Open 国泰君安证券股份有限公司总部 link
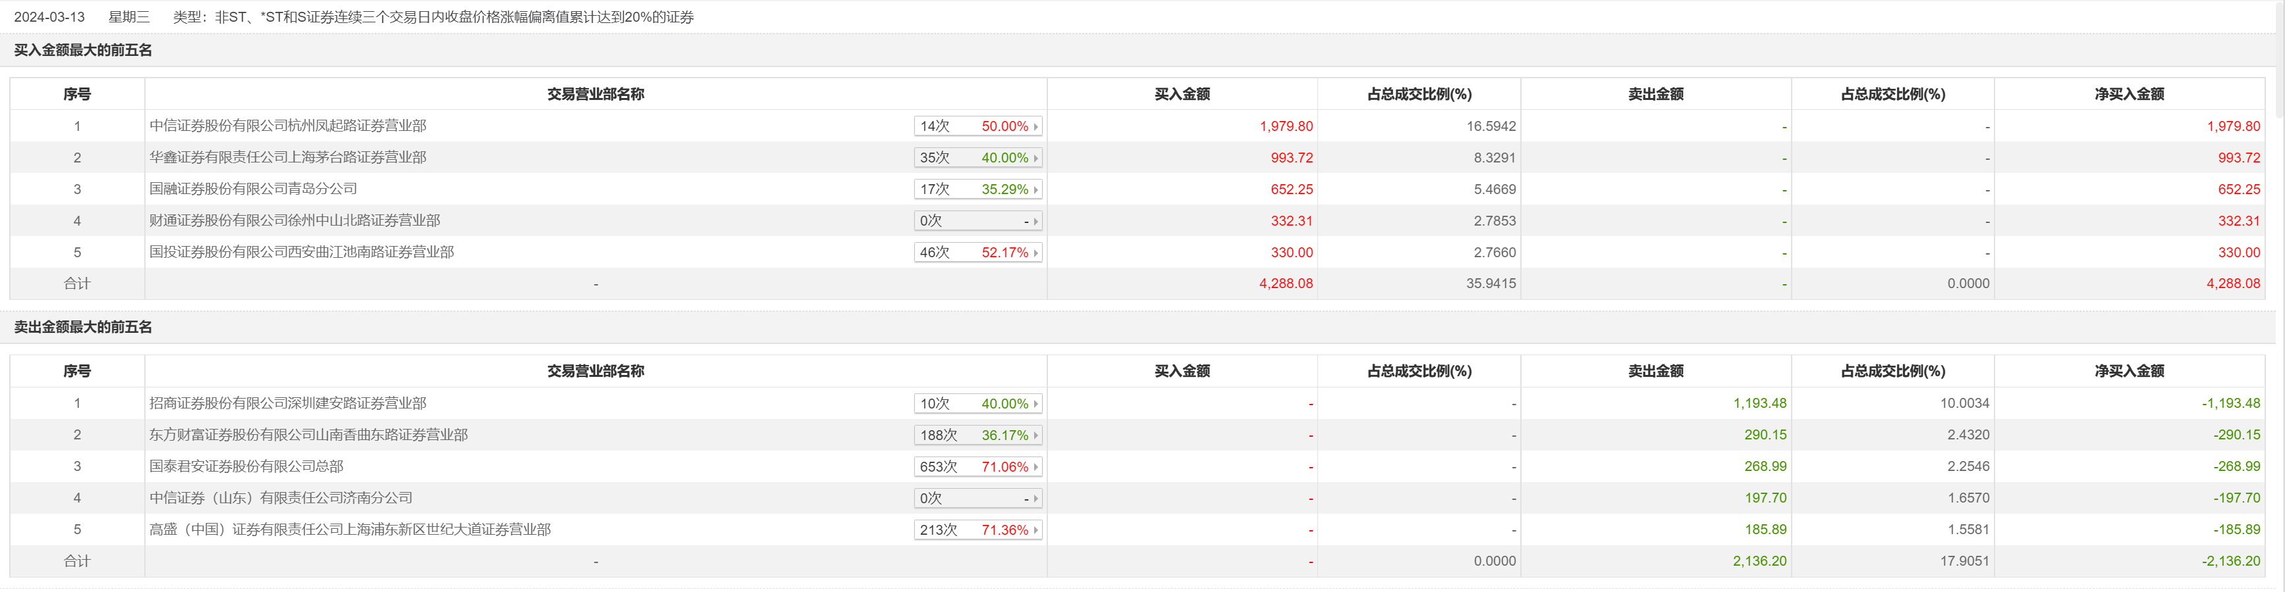Screen dimensions: 2285x592 (x=246, y=466)
